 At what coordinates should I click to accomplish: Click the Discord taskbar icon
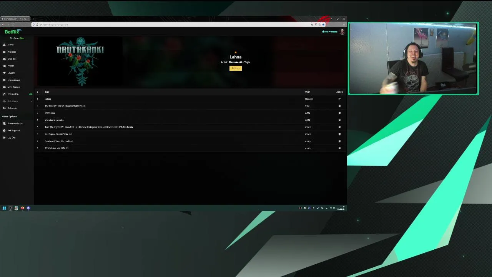[x=28, y=208]
